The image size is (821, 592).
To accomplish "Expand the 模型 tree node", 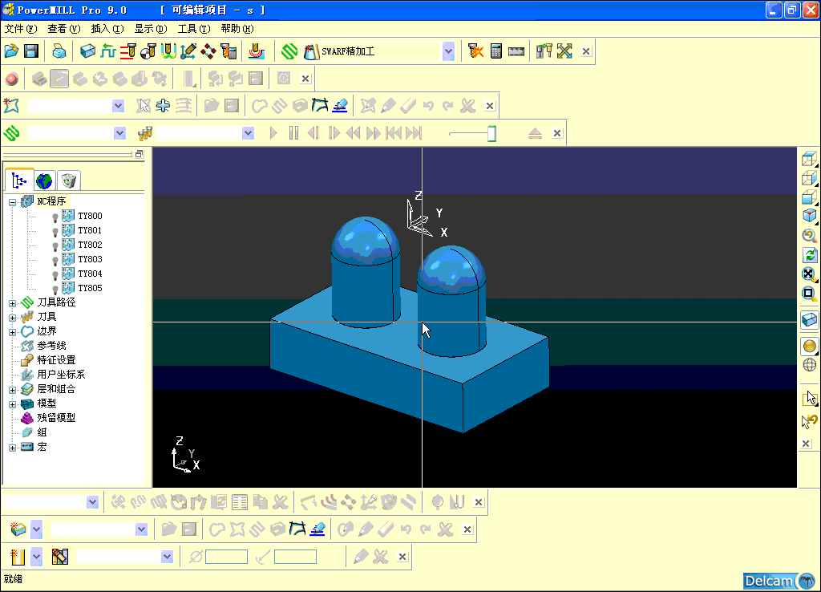I will (x=13, y=404).
